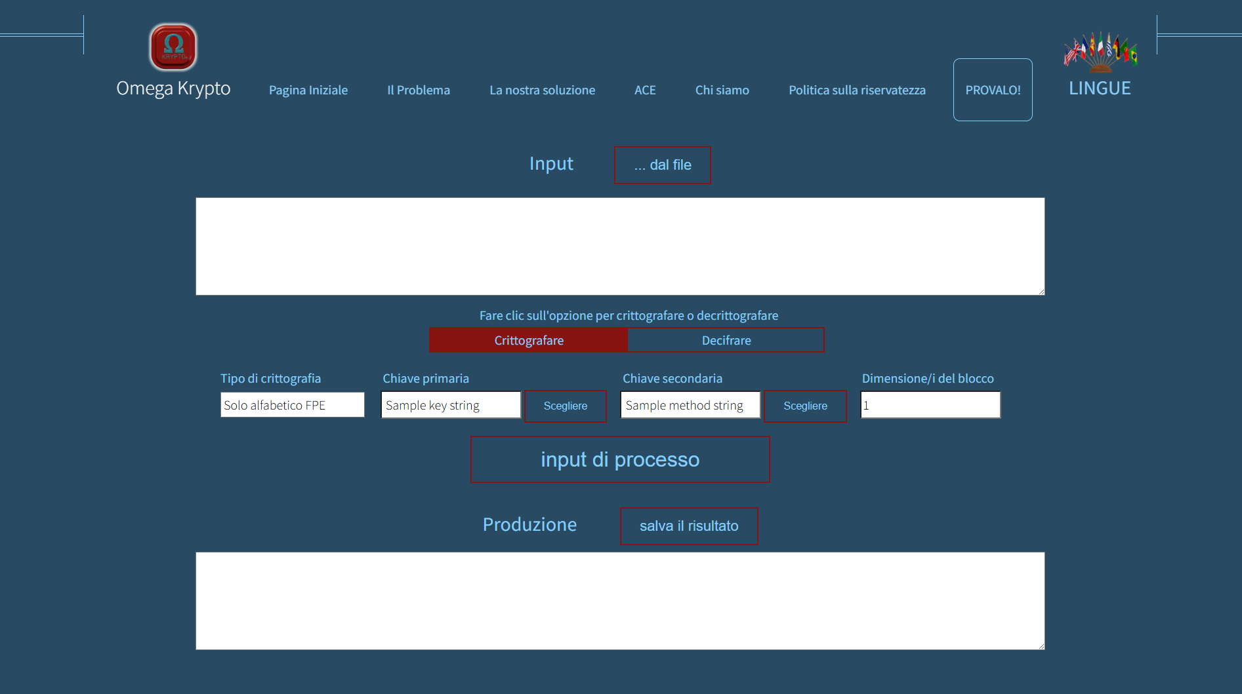The image size is (1242, 694).
Task: Open Politica sulla riservatezza link
Action: (x=857, y=90)
